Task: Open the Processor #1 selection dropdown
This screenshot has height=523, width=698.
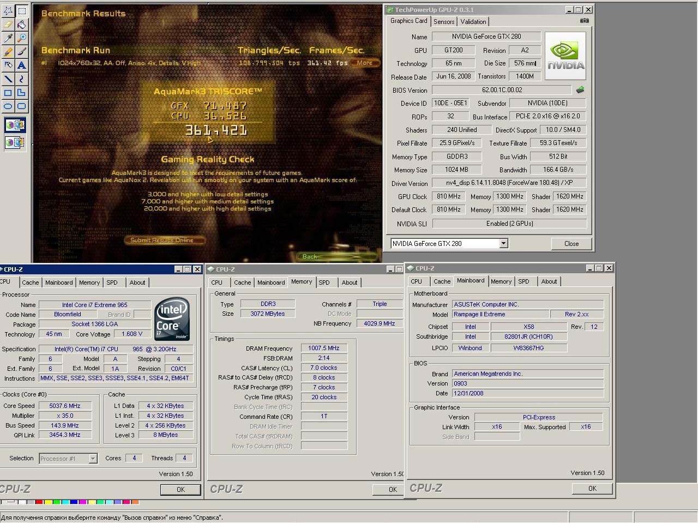Action: pos(93,458)
